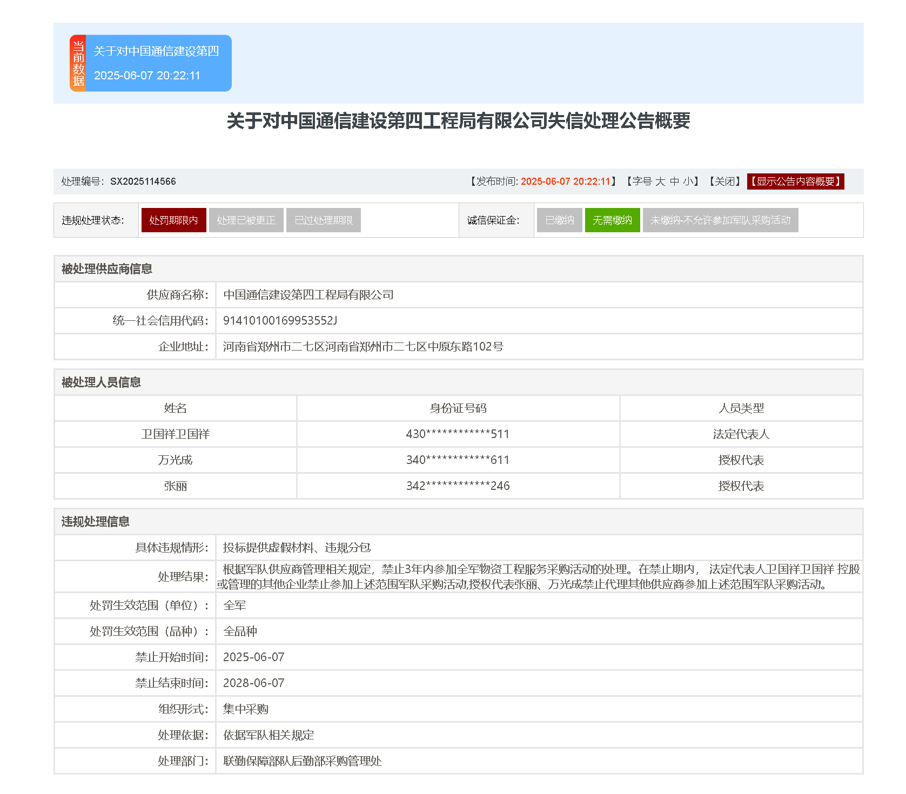The image size is (906, 794).
Task: Open the current data card 关于对中国通信建设第四
Action: [x=151, y=63]
